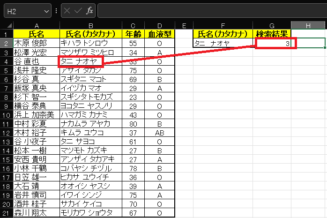The width and height of the screenshot is (327, 218).
Task: Click the yellow 検索結果 header cell
Action: click(x=272, y=34)
